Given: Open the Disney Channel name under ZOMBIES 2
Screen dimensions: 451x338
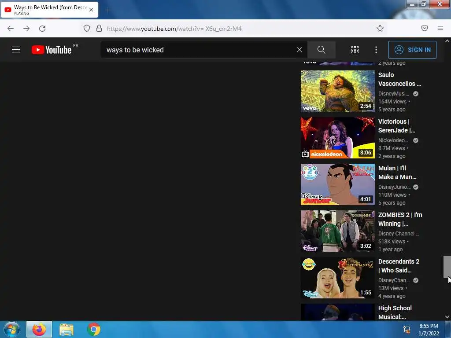Looking at the screenshot, I should click(x=399, y=233).
